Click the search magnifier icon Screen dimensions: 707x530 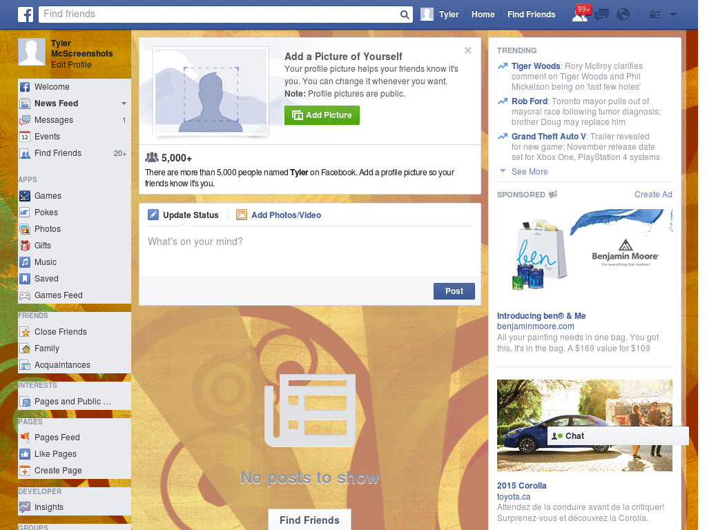point(405,14)
